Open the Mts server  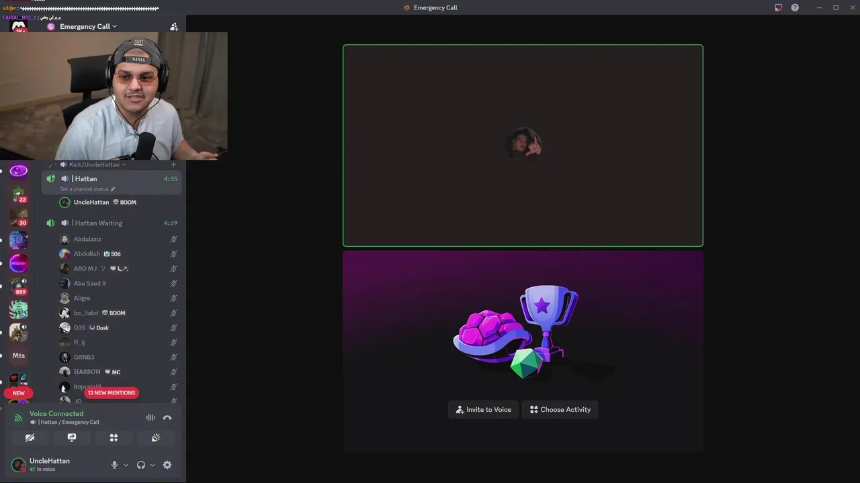(x=19, y=356)
